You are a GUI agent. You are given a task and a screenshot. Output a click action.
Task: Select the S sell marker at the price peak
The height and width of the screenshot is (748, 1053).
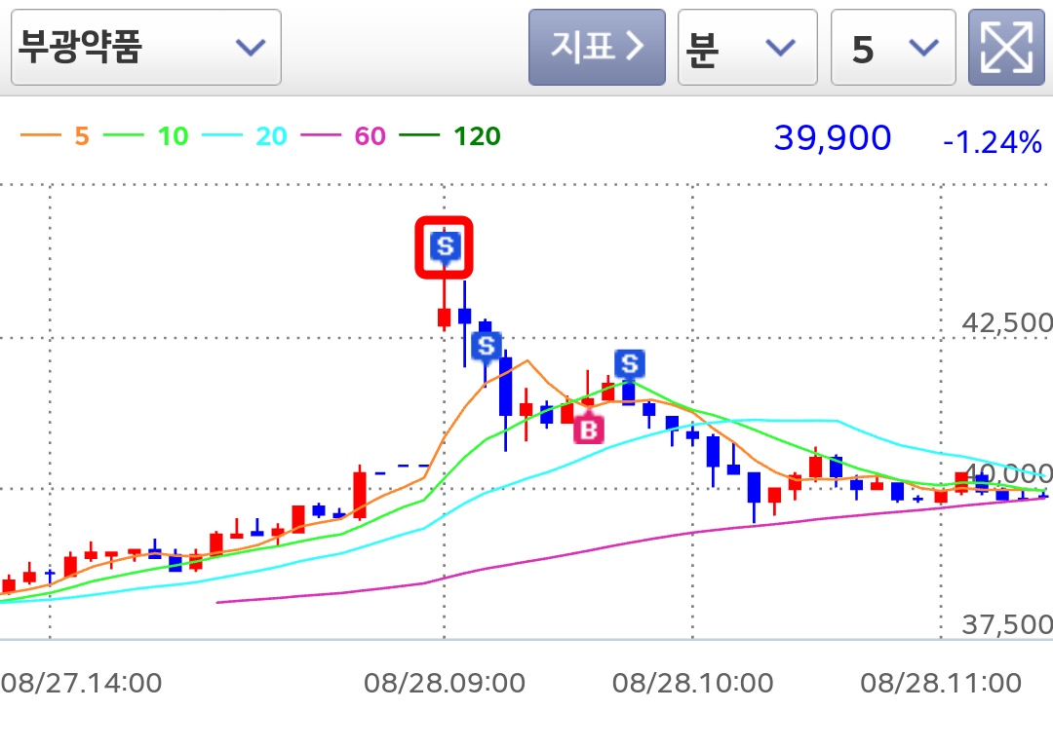[x=444, y=246]
